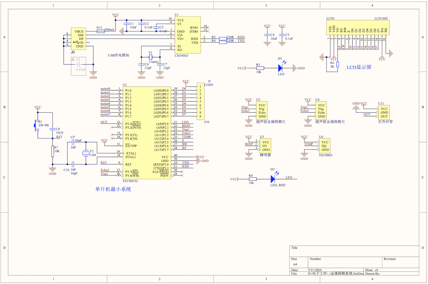428x284 pixels.
Task: Select capacitor C1 10uF symbol
Action: click(x=127, y=24)
